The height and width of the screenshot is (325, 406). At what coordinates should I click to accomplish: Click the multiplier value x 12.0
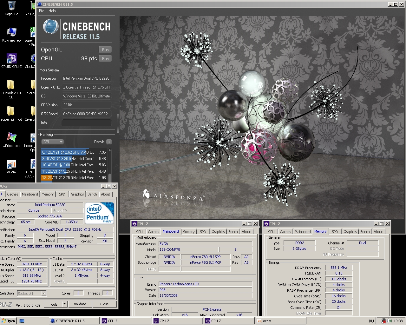(32, 270)
